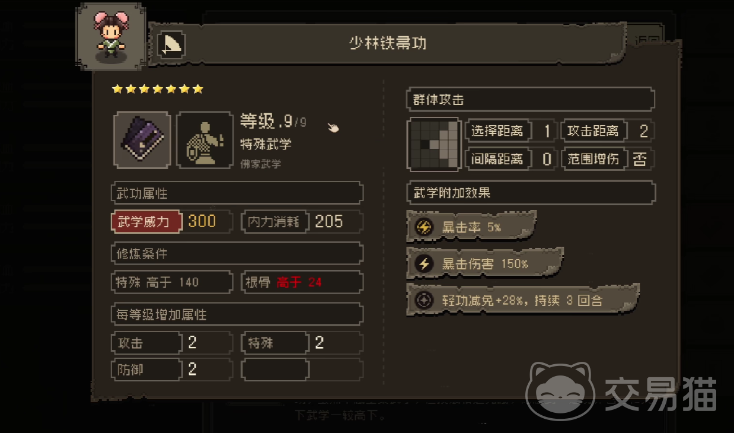The image size is (734, 433).
Task: Click the martial stance figure icon
Action: pyautogui.click(x=205, y=140)
